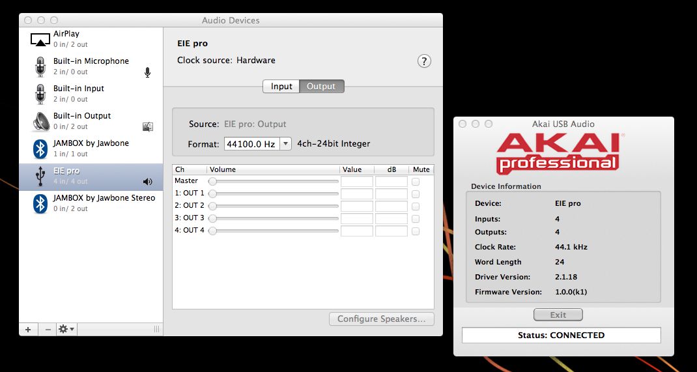Screen dimensions: 697x372
Task: Click the 3: OUT 3 volume slider
Action: click(274, 219)
